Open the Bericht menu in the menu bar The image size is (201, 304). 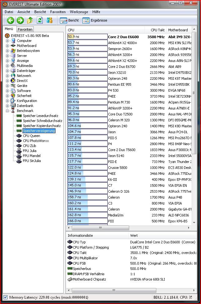coord(40,12)
